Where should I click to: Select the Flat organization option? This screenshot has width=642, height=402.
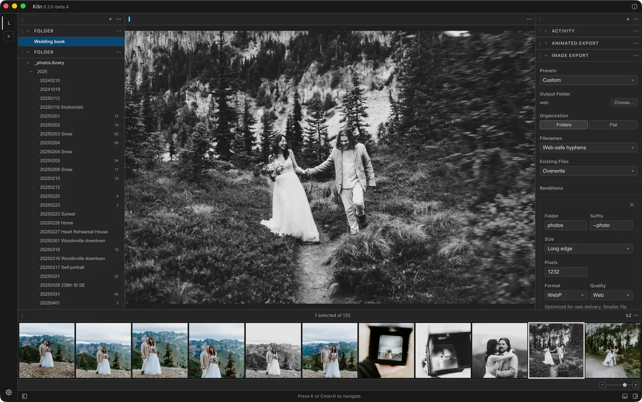coord(613,125)
